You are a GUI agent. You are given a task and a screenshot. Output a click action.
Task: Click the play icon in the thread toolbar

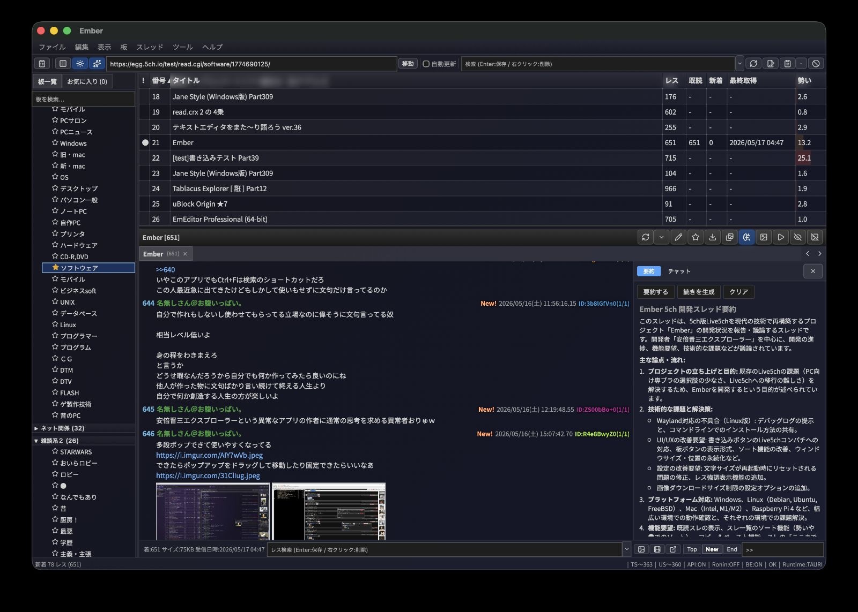pos(781,237)
